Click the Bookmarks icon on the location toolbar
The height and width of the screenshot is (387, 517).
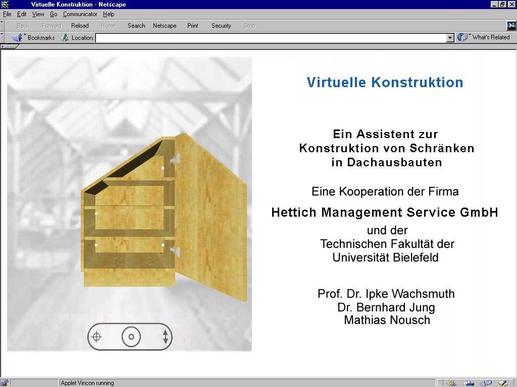(17, 37)
